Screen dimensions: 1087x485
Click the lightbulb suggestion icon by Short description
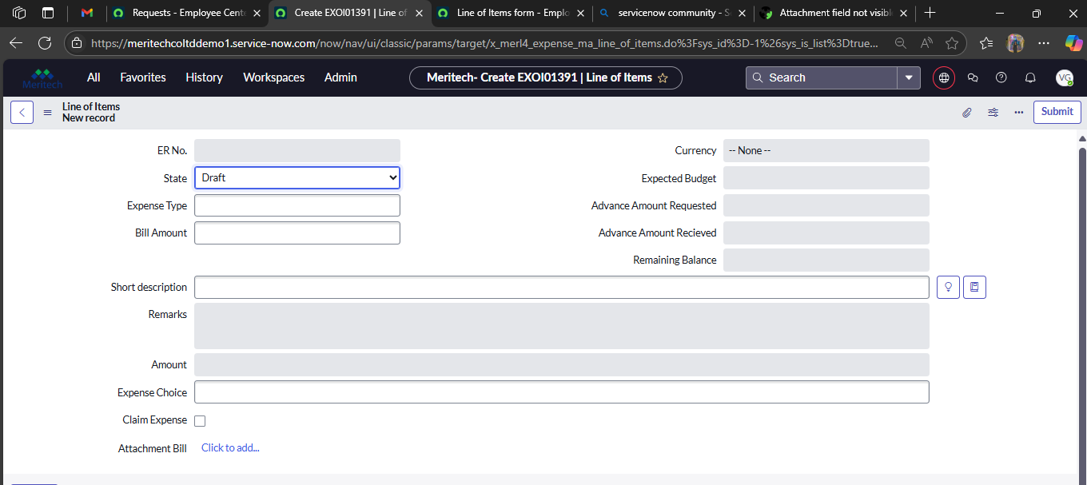point(948,287)
